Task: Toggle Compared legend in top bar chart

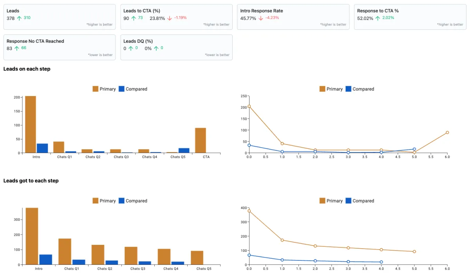Action: pos(133,89)
